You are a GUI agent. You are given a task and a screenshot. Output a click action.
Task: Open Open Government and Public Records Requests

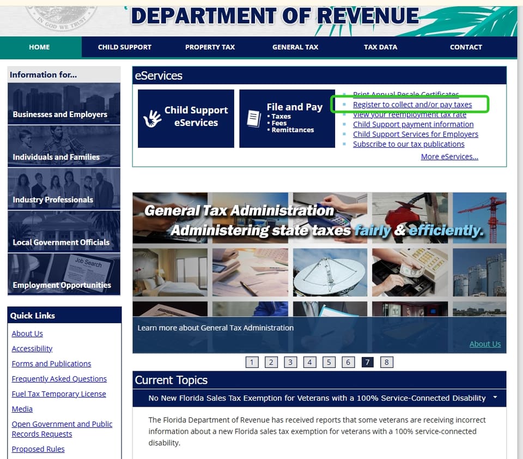coord(62,429)
